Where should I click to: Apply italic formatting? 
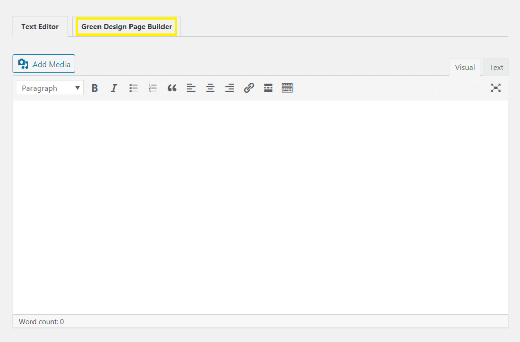tap(114, 88)
